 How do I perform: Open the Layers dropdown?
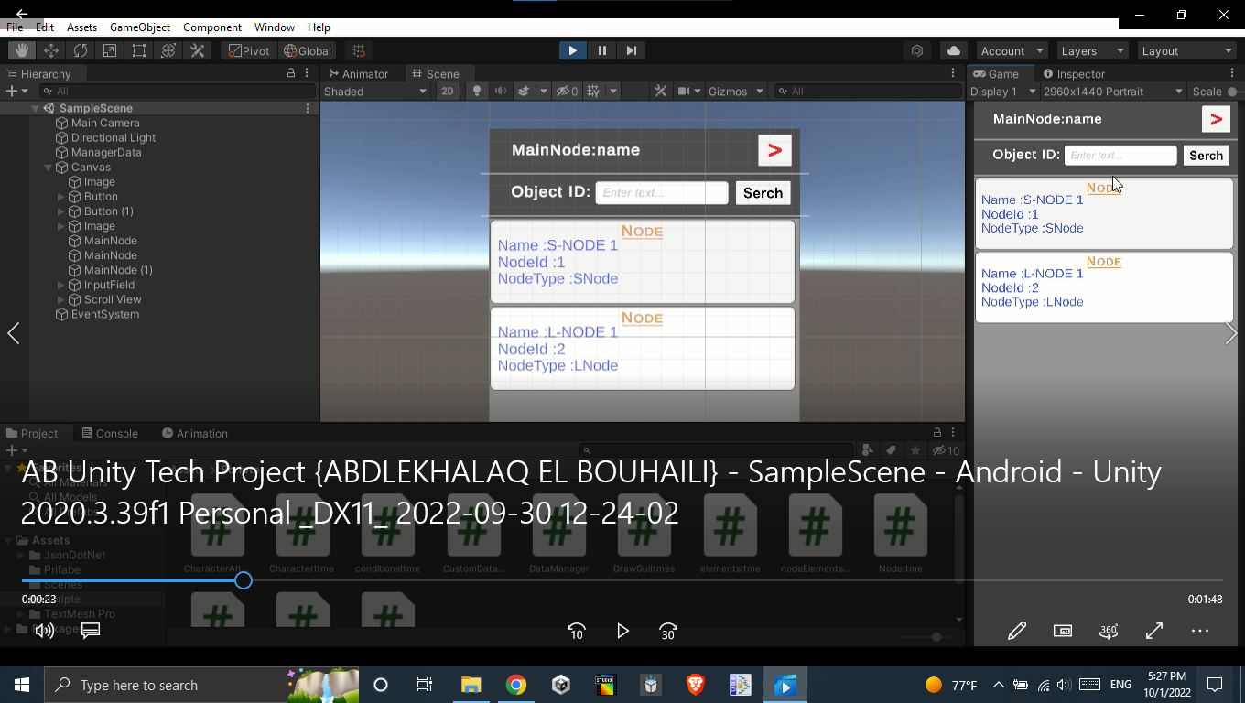(1092, 51)
